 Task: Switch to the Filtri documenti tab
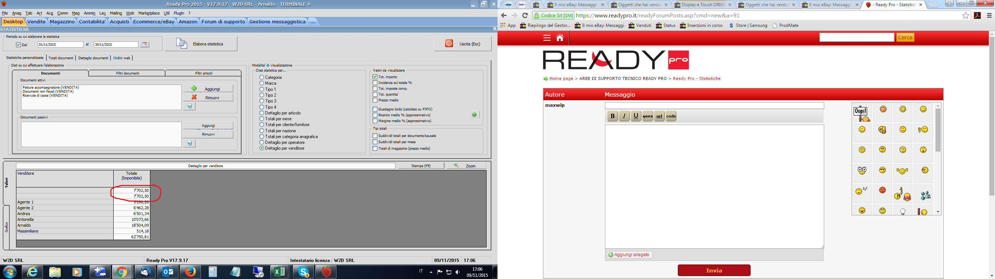127,73
